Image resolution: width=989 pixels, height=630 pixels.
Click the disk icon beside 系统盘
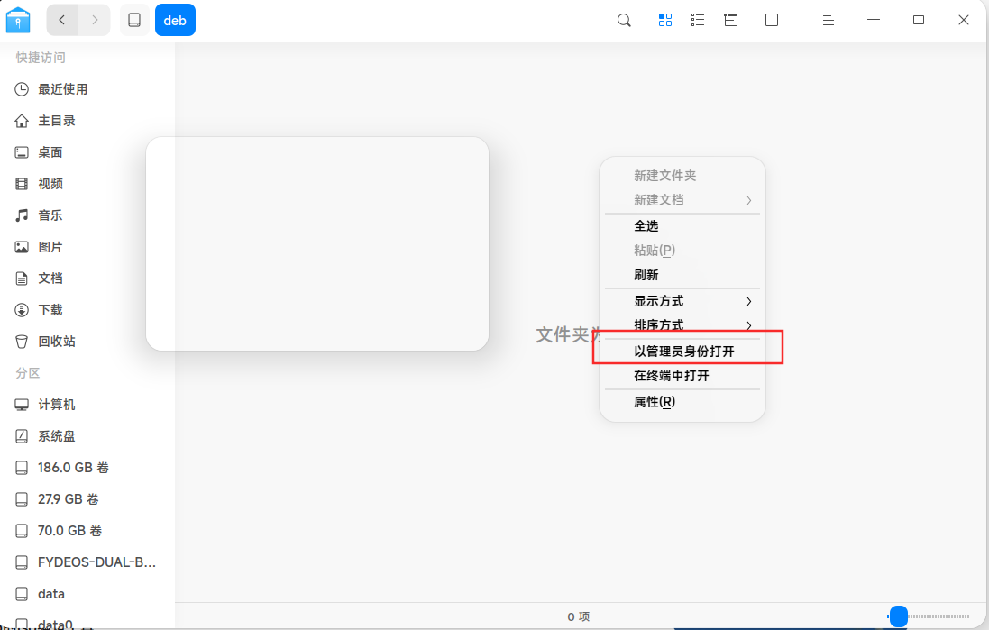22,435
